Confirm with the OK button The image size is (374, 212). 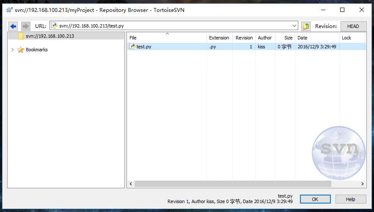click(x=315, y=199)
